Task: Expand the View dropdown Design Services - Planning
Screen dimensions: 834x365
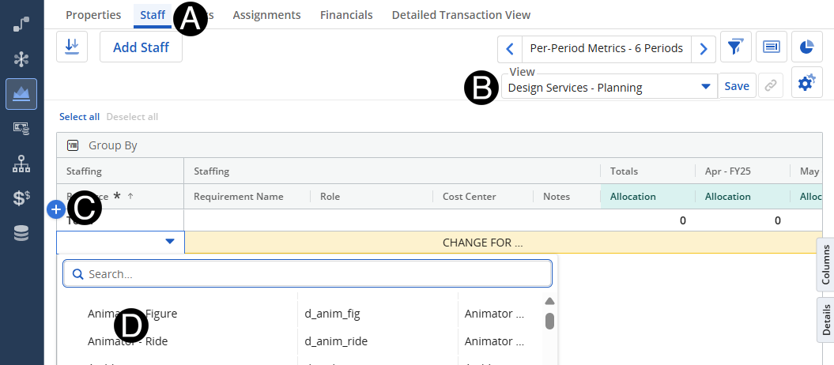Action: pos(705,87)
